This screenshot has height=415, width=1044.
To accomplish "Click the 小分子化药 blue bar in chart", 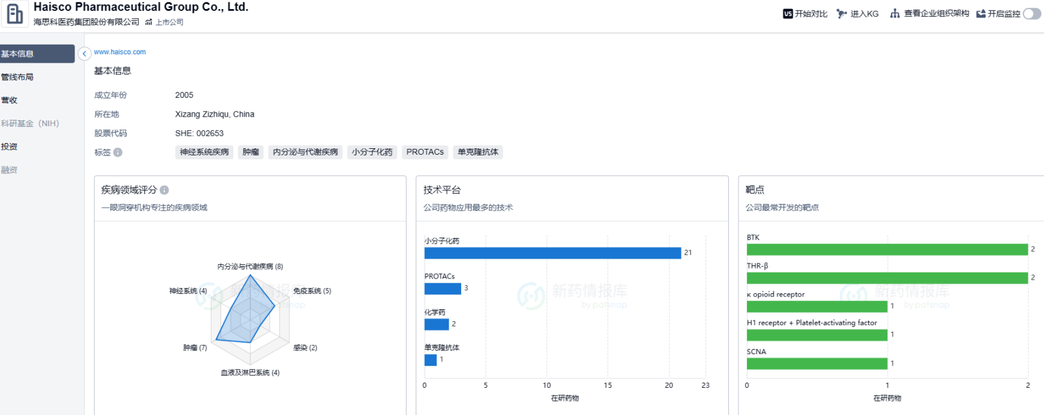I will (x=552, y=253).
